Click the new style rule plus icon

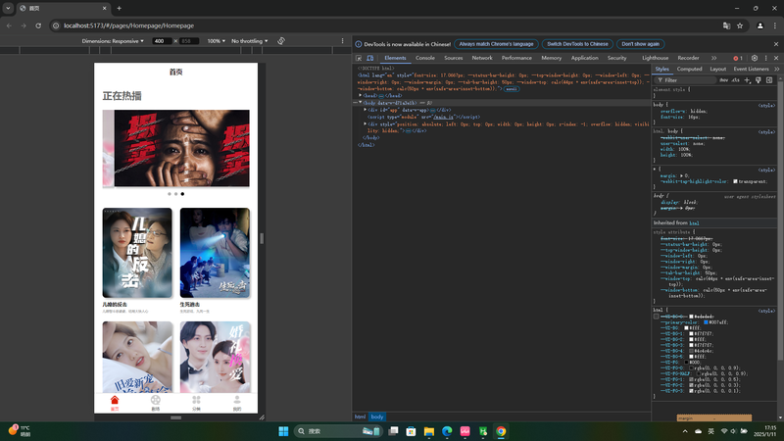click(748, 80)
